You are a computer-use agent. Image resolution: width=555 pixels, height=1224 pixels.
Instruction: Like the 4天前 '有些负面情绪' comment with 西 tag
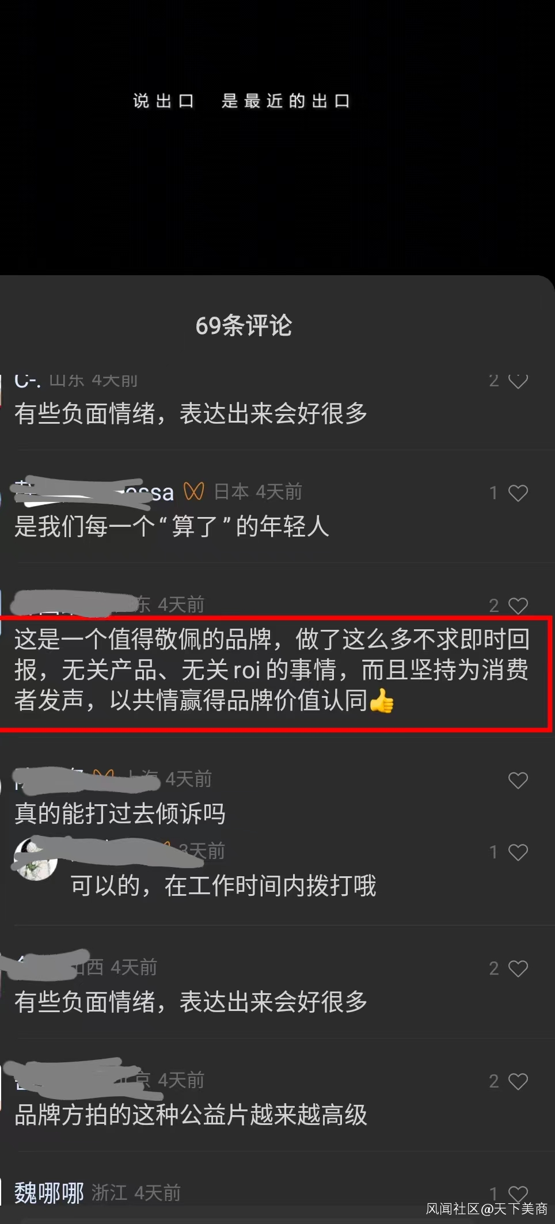coord(518,968)
